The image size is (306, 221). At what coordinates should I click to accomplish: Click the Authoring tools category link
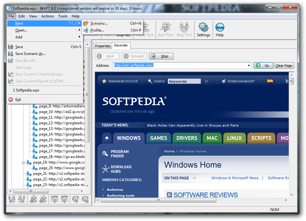pos(120,195)
